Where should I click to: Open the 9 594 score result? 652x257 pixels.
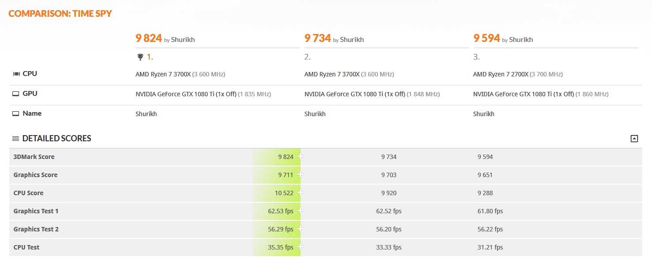pyautogui.click(x=487, y=38)
